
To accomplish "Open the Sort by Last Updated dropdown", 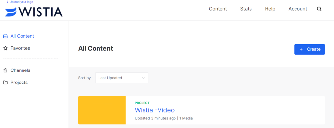I will [122, 78].
